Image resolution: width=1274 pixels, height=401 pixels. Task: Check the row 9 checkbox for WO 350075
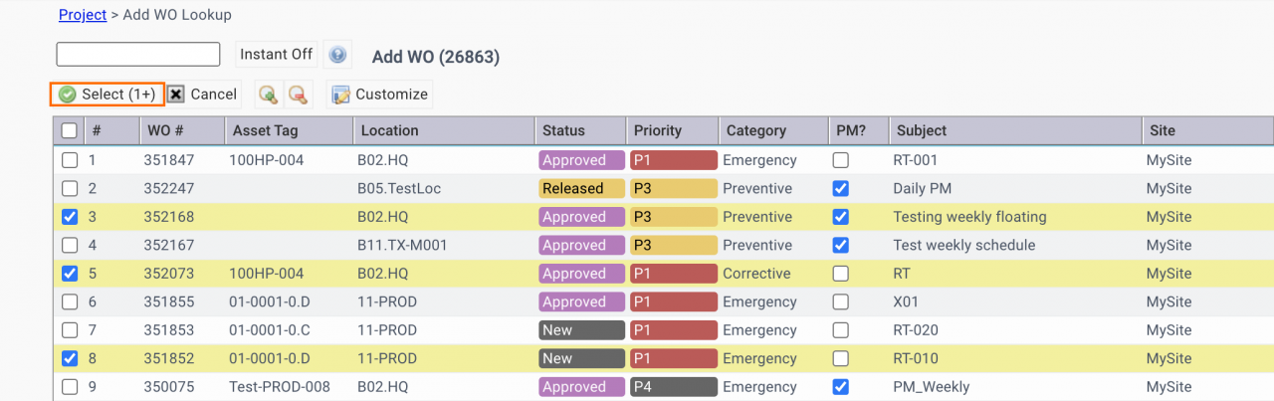coord(69,387)
